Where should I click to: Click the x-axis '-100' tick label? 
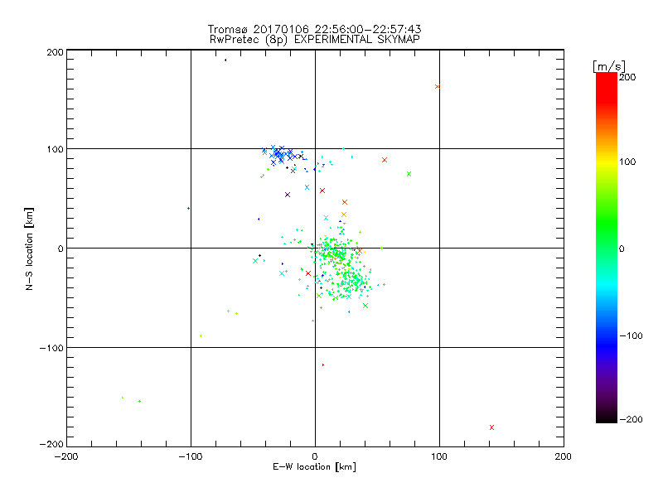click(x=191, y=456)
